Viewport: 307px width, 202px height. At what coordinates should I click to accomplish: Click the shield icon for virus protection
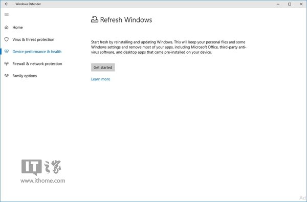(x=7, y=39)
